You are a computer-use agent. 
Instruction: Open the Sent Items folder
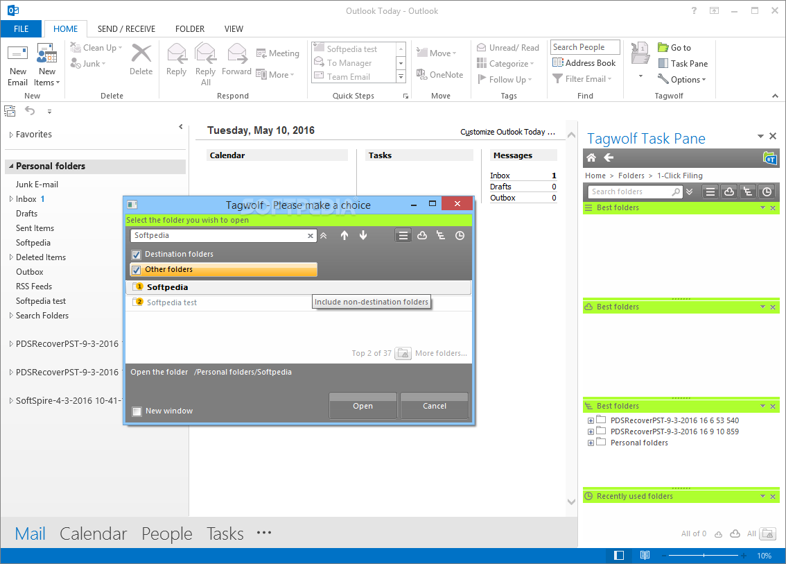click(x=35, y=228)
